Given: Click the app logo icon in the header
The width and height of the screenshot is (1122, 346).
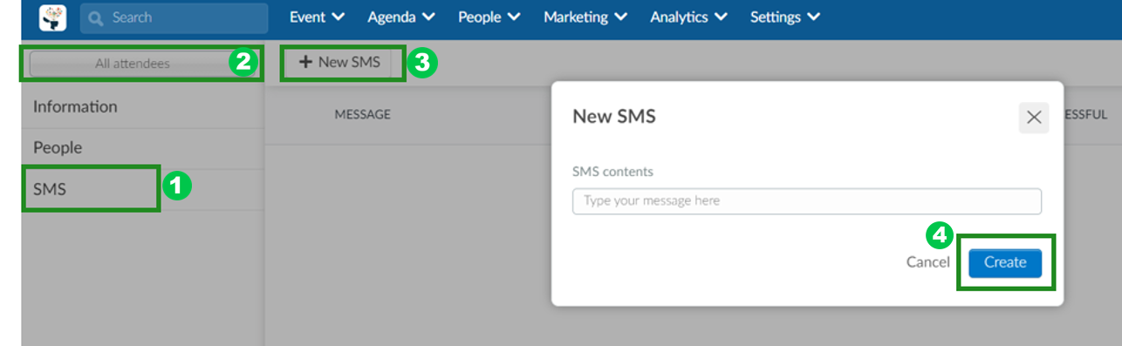Looking at the screenshot, I should pos(54,17).
